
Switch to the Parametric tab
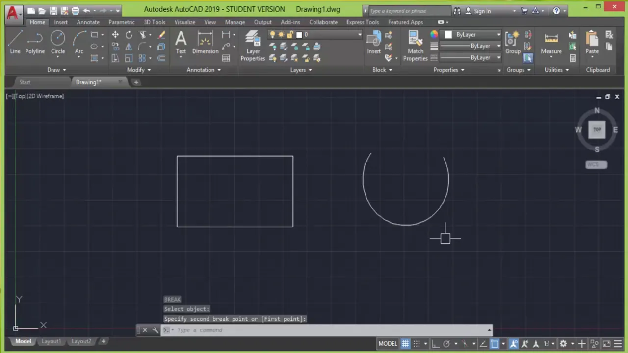[121, 22]
